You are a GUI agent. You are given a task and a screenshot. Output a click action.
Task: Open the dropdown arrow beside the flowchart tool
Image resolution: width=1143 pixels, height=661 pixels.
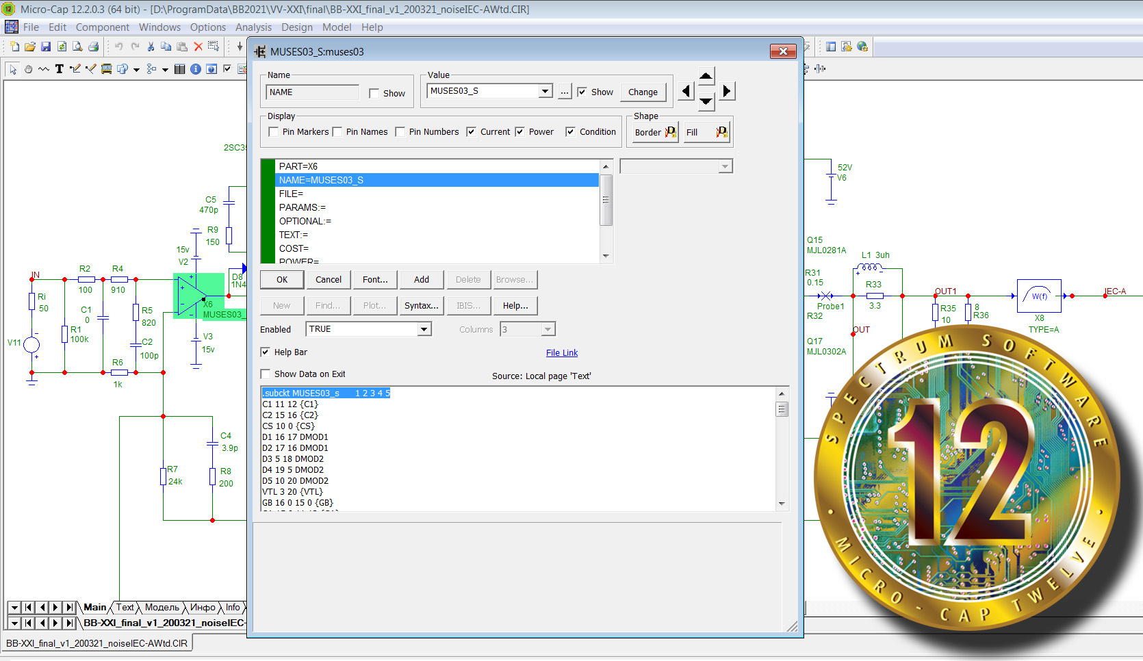165,69
